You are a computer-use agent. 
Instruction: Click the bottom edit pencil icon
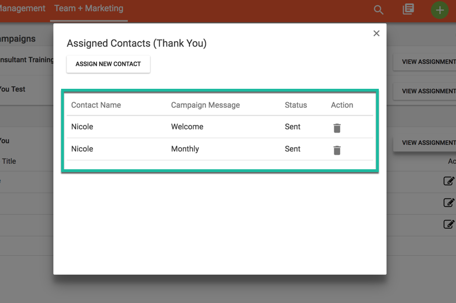coord(449,224)
